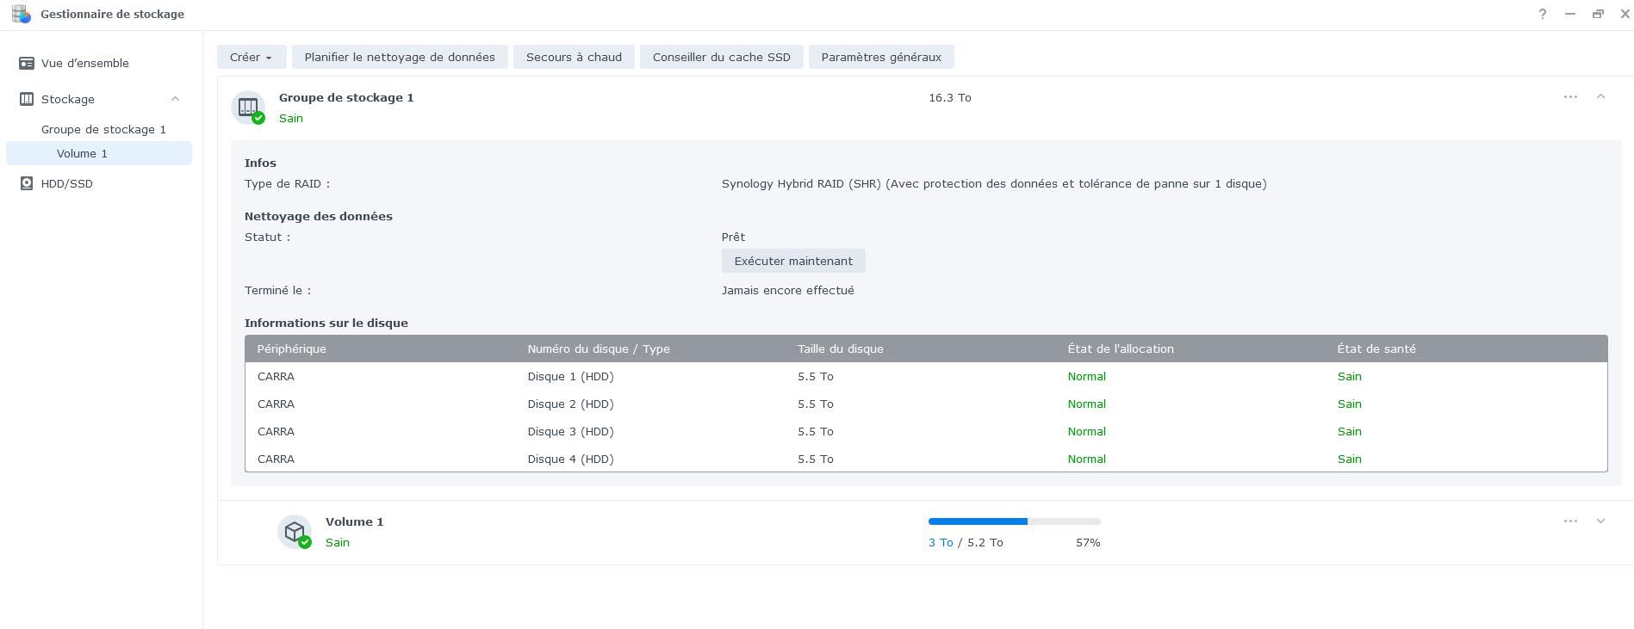Viewport: 1634px width, 629px height.
Task: Open the help question mark icon
Action: (x=1542, y=14)
